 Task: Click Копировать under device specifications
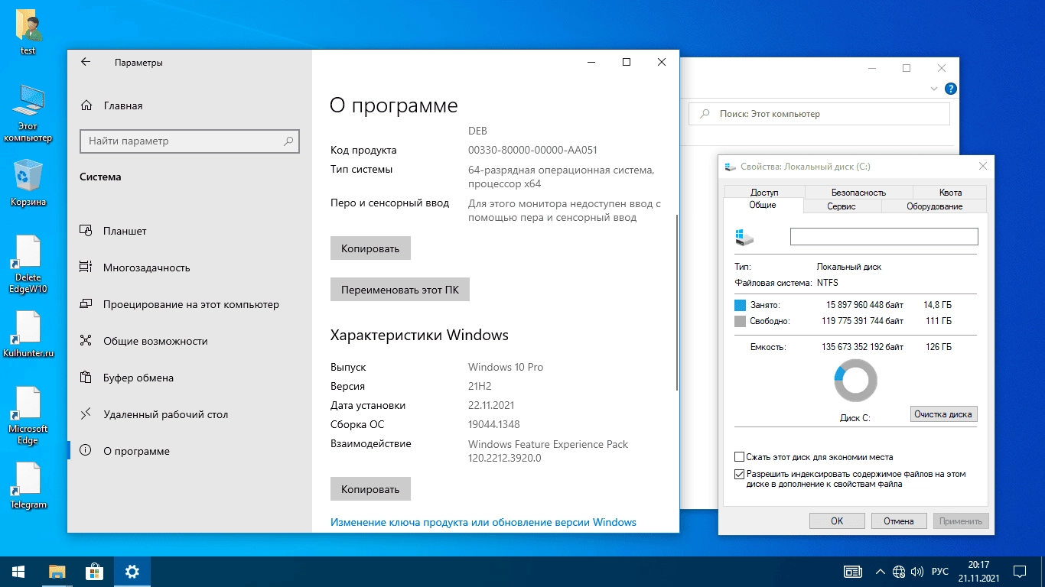click(370, 248)
